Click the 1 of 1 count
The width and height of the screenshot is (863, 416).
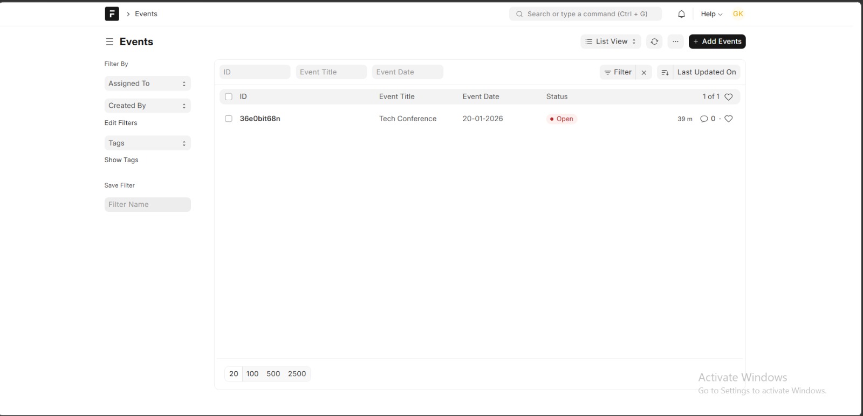[711, 96]
